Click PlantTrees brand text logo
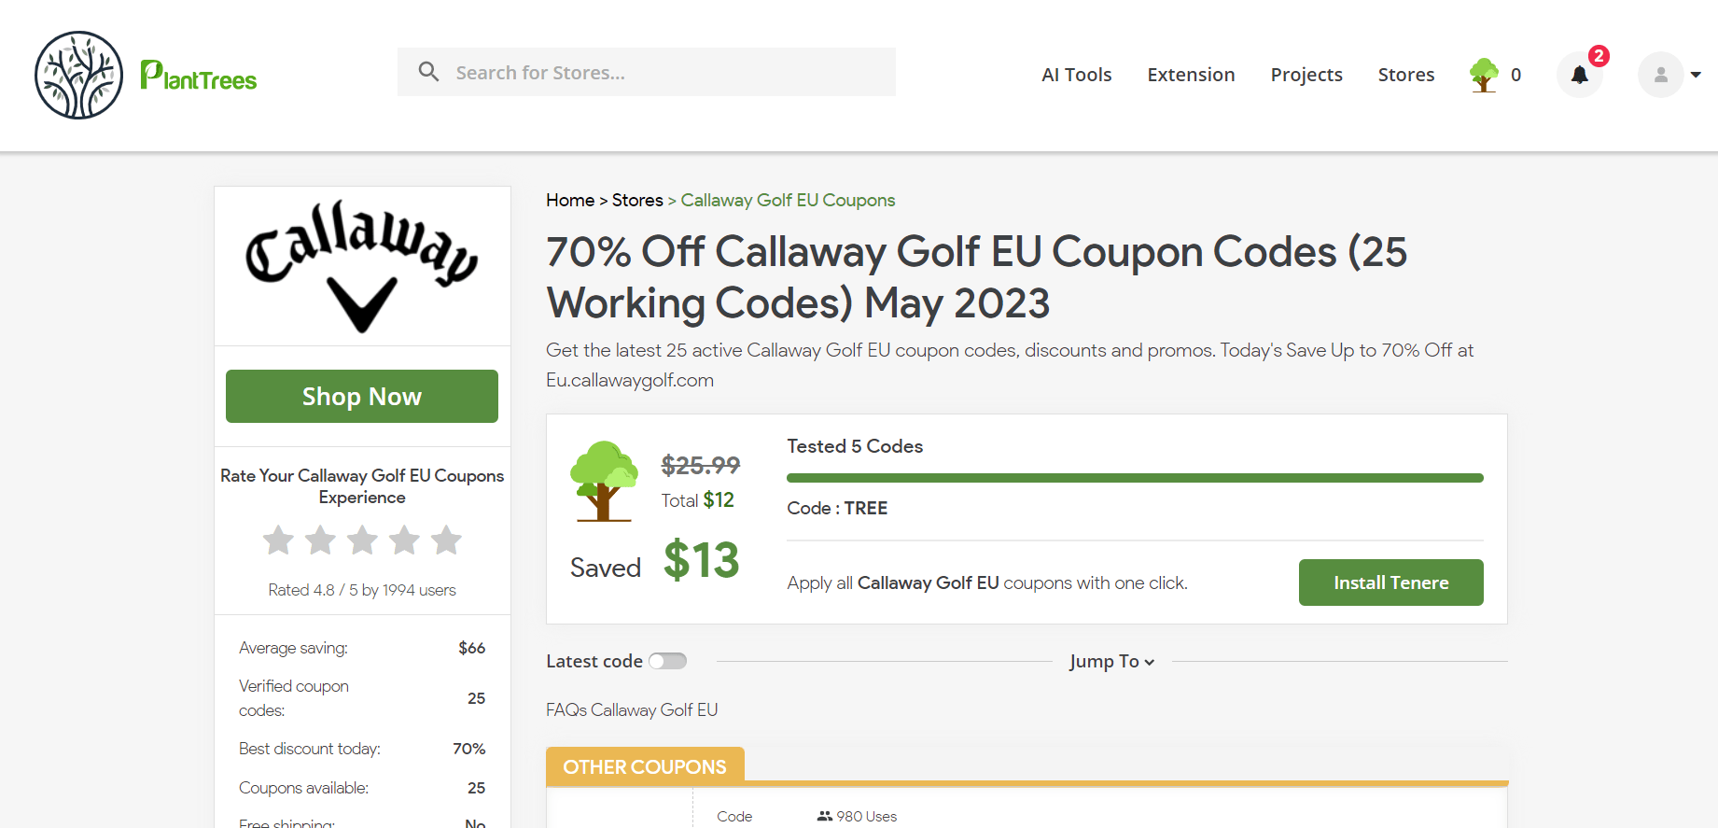This screenshot has height=828, width=1718. (x=198, y=76)
